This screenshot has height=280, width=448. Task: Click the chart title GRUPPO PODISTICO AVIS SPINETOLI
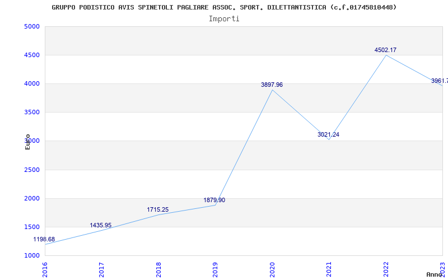pos(224,7)
